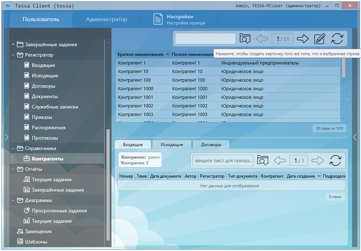Select row Контрагент 100
Image resolution: width=361 pixels, height=251 pixels.
[228, 80]
